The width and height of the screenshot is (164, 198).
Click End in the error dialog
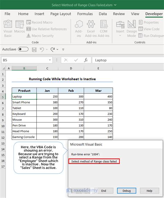(x=104, y=191)
